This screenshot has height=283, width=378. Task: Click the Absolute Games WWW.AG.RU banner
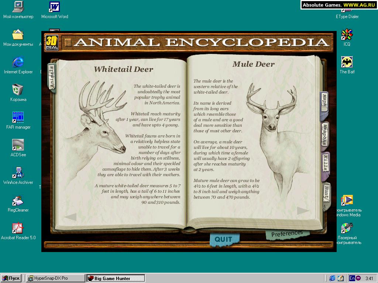pyautogui.click(x=339, y=5)
